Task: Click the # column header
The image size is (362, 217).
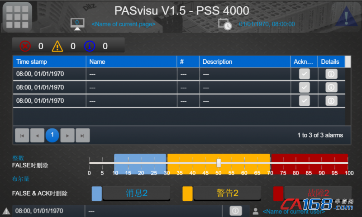Action: click(x=188, y=61)
